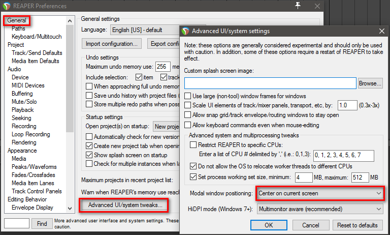Select Editing Behavior category
The height and width of the screenshot is (235, 390).
coord(27,199)
